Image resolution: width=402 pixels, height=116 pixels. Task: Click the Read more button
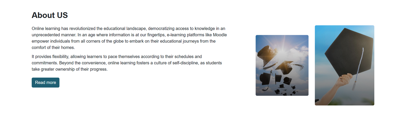click(x=45, y=83)
